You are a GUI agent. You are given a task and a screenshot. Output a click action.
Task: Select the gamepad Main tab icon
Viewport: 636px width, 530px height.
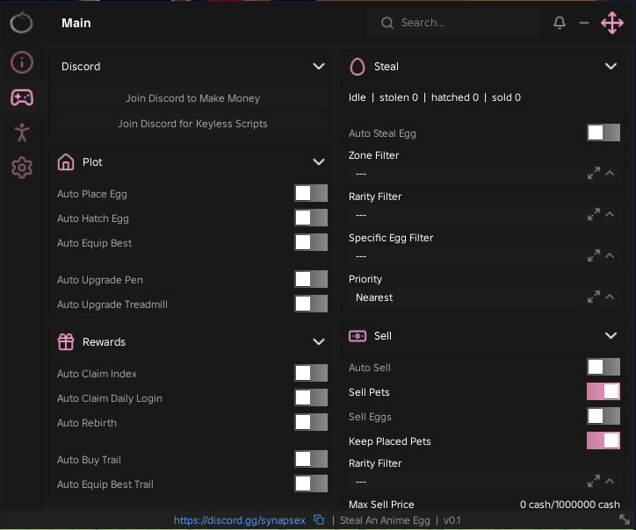pos(22,97)
